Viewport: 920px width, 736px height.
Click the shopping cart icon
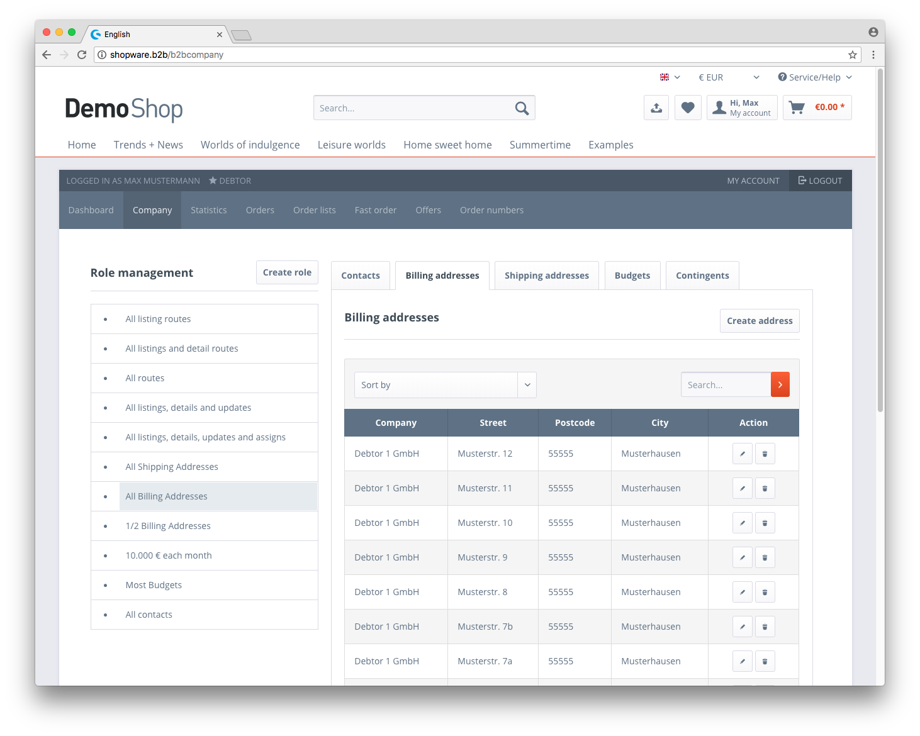(797, 108)
